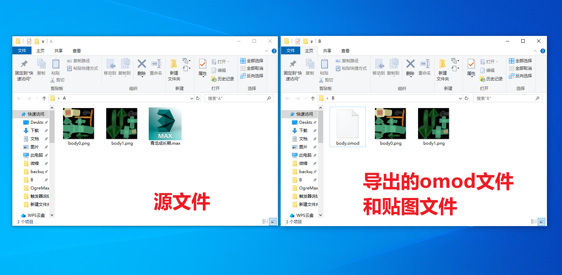Click Copy to (复制到) in window A

[124, 67]
